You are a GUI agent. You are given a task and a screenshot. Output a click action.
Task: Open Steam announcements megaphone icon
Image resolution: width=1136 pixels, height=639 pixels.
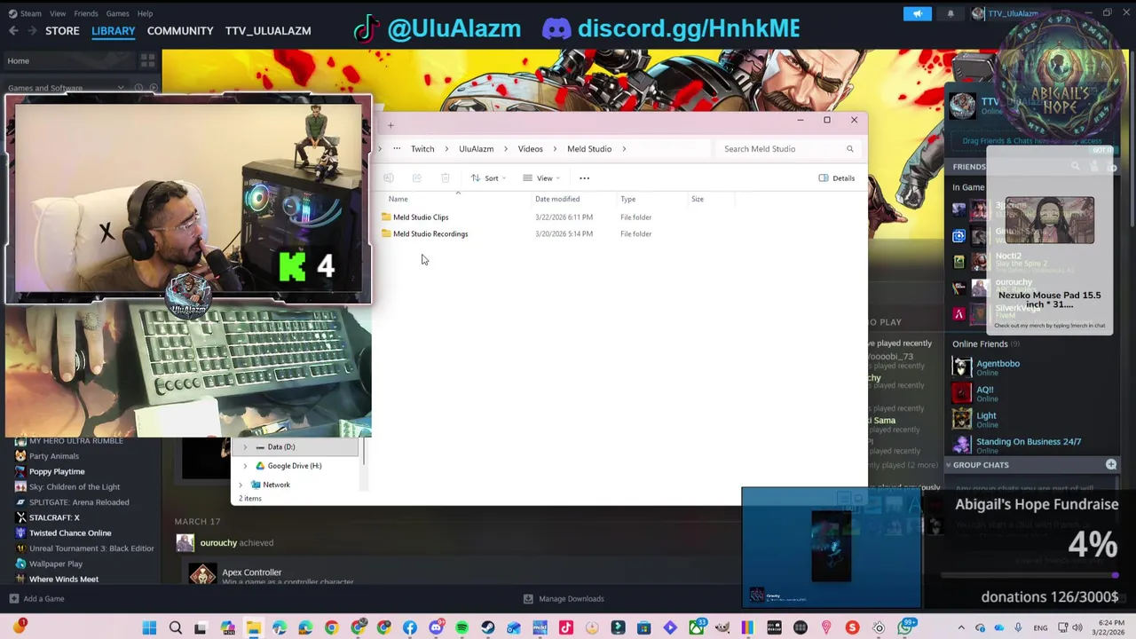coord(918,13)
